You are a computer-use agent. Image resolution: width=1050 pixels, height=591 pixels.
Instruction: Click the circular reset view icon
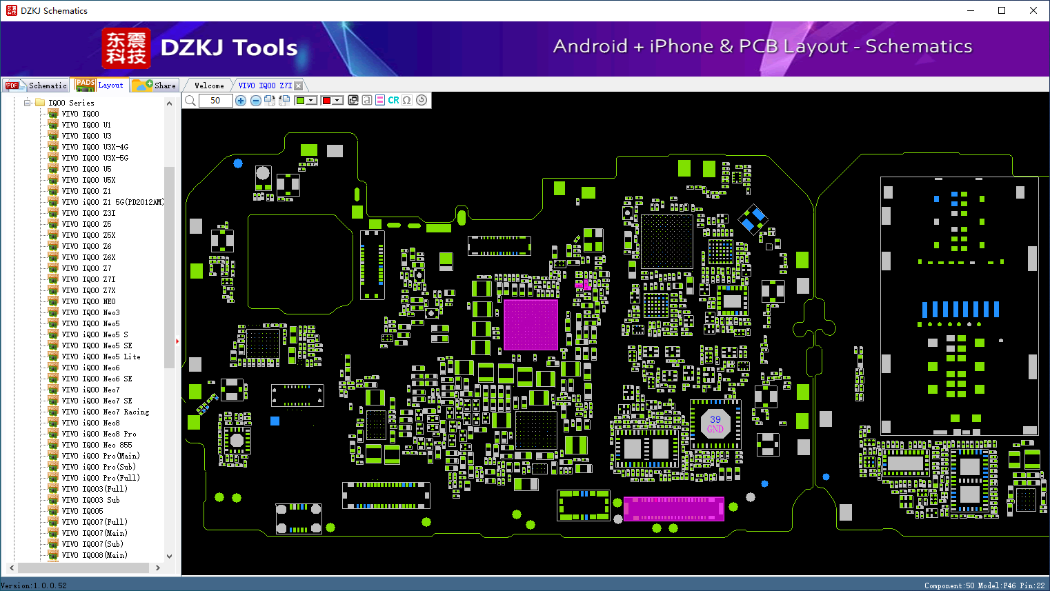click(x=422, y=100)
